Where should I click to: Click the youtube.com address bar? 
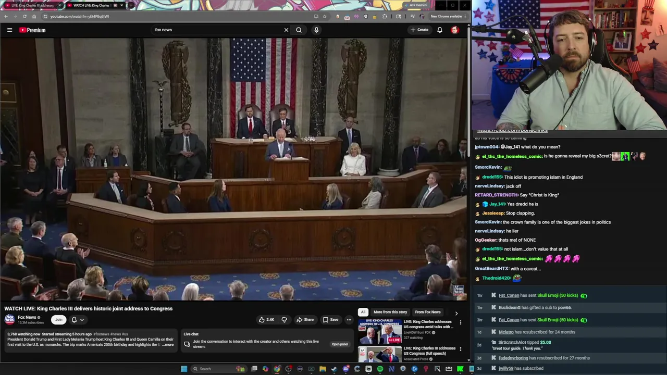pyautogui.click(x=177, y=16)
